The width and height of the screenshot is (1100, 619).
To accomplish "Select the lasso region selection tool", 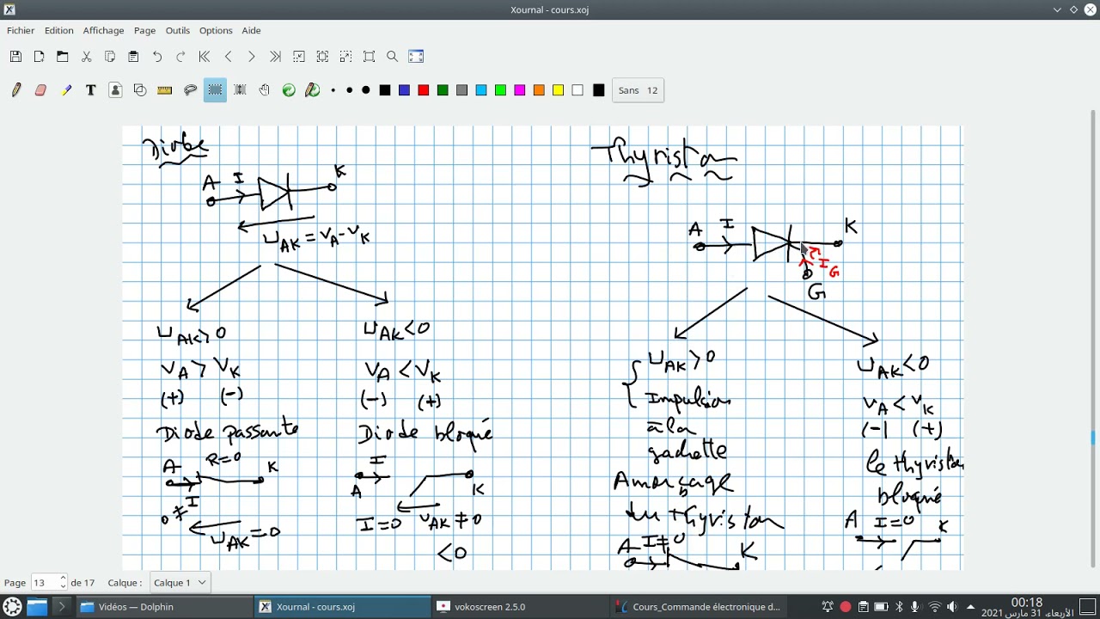I will pos(190,90).
